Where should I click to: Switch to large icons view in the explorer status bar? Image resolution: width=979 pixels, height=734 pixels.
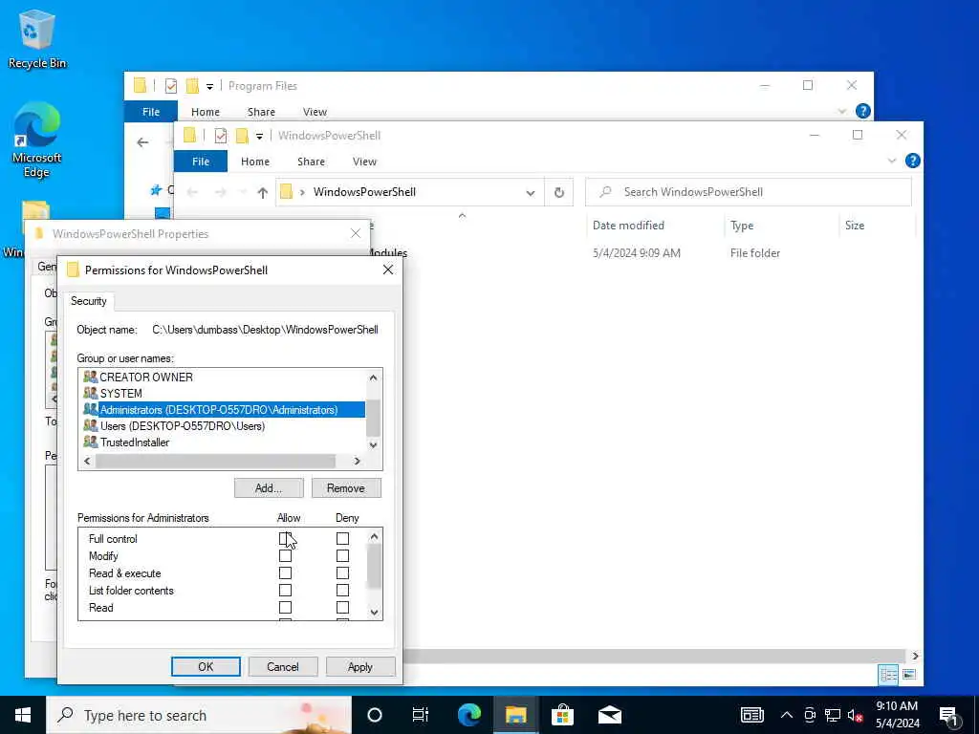point(909,674)
